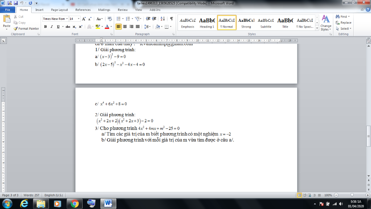Sort the selected text alphabetically

click(163, 19)
